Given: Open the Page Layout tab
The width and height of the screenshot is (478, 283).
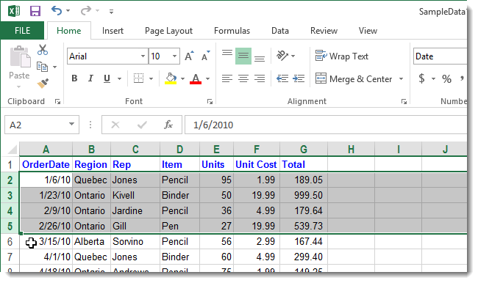Looking at the screenshot, I should (168, 31).
